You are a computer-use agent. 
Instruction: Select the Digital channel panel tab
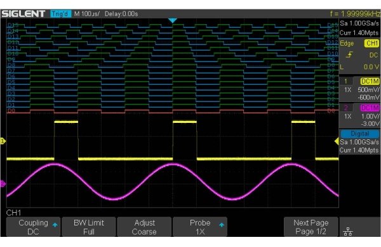pyautogui.click(x=360, y=134)
